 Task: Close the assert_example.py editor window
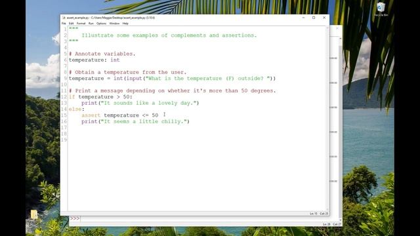pos(324,18)
